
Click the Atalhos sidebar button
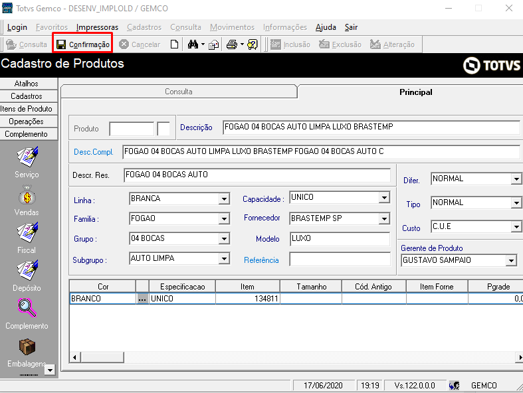tap(29, 84)
